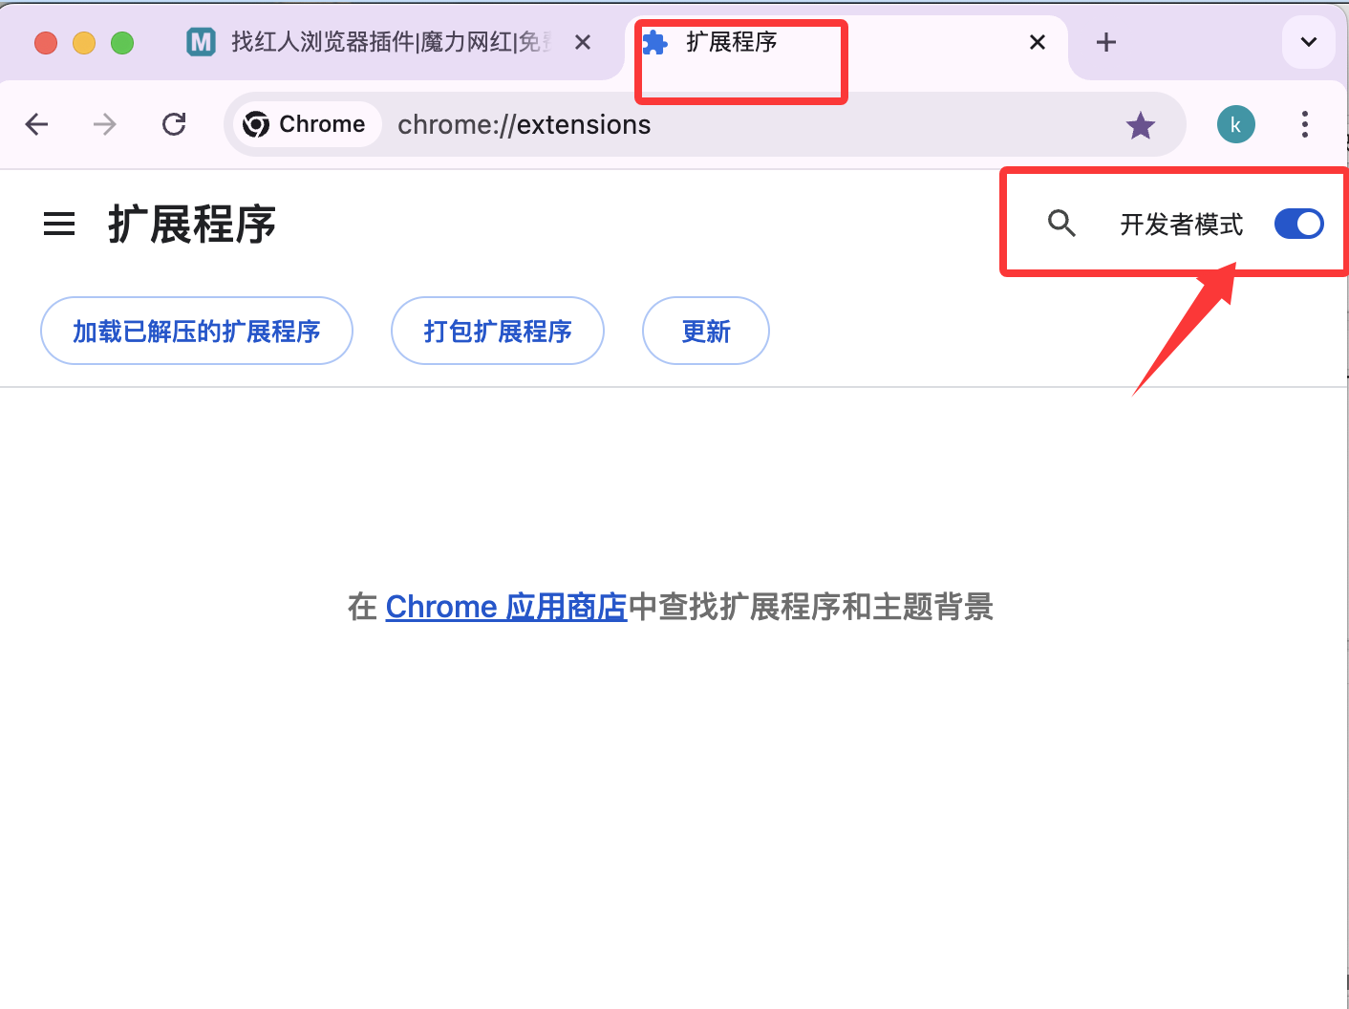
Task: Go back to the previous page
Action: [x=36, y=124]
